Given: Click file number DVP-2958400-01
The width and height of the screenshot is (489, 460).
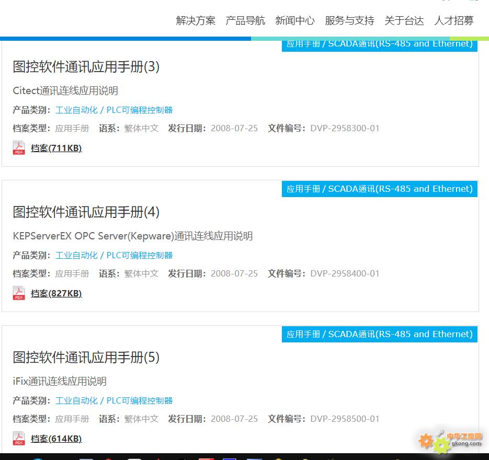Looking at the screenshot, I should coord(345,273).
